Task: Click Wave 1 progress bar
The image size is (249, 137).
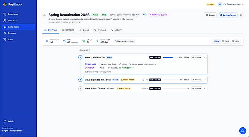Action: pos(170,57)
